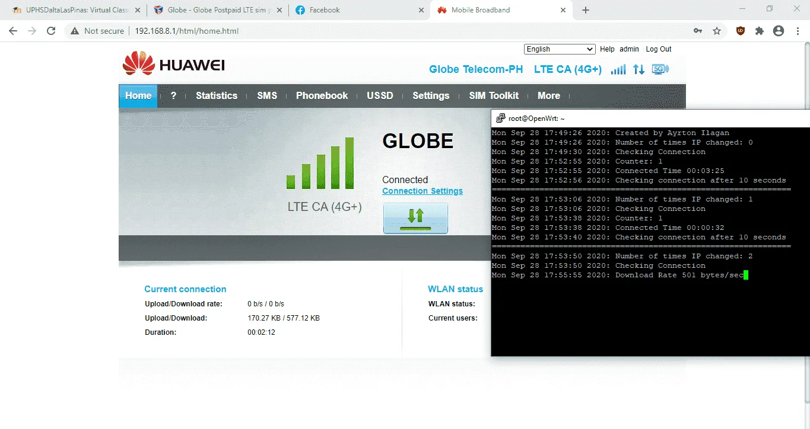Close the Facebook tab
810x429 pixels.
(x=421, y=10)
